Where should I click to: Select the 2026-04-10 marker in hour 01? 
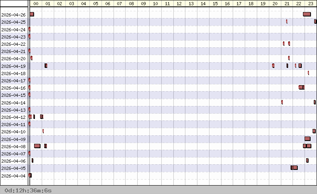(x=43, y=131)
